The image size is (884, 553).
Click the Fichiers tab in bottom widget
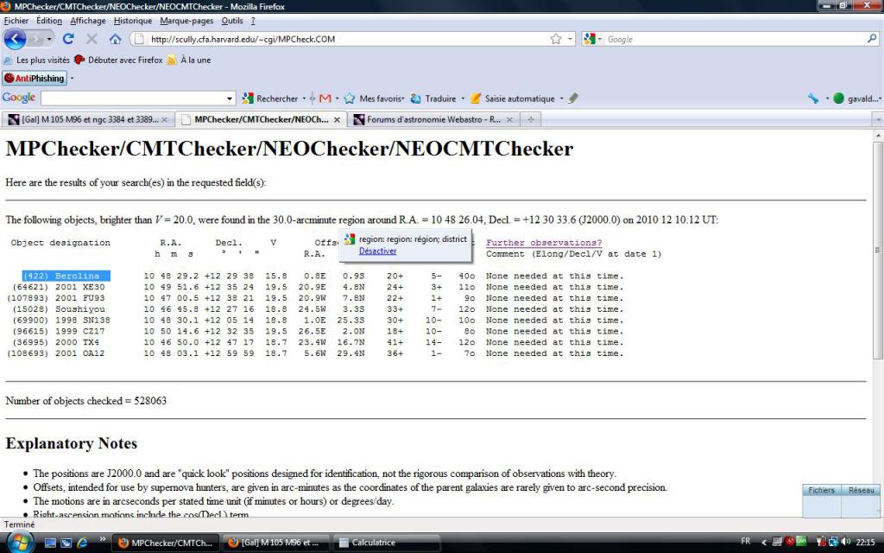point(822,491)
